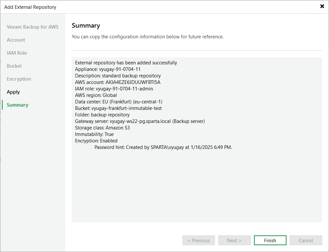Open the Apply step in the wizard sidebar
The height and width of the screenshot is (252, 329).
point(13,92)
